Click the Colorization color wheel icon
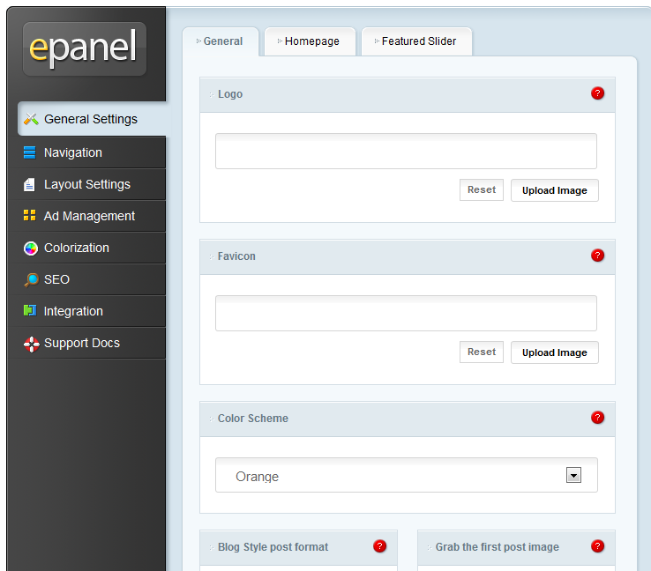 pos(31,248)
